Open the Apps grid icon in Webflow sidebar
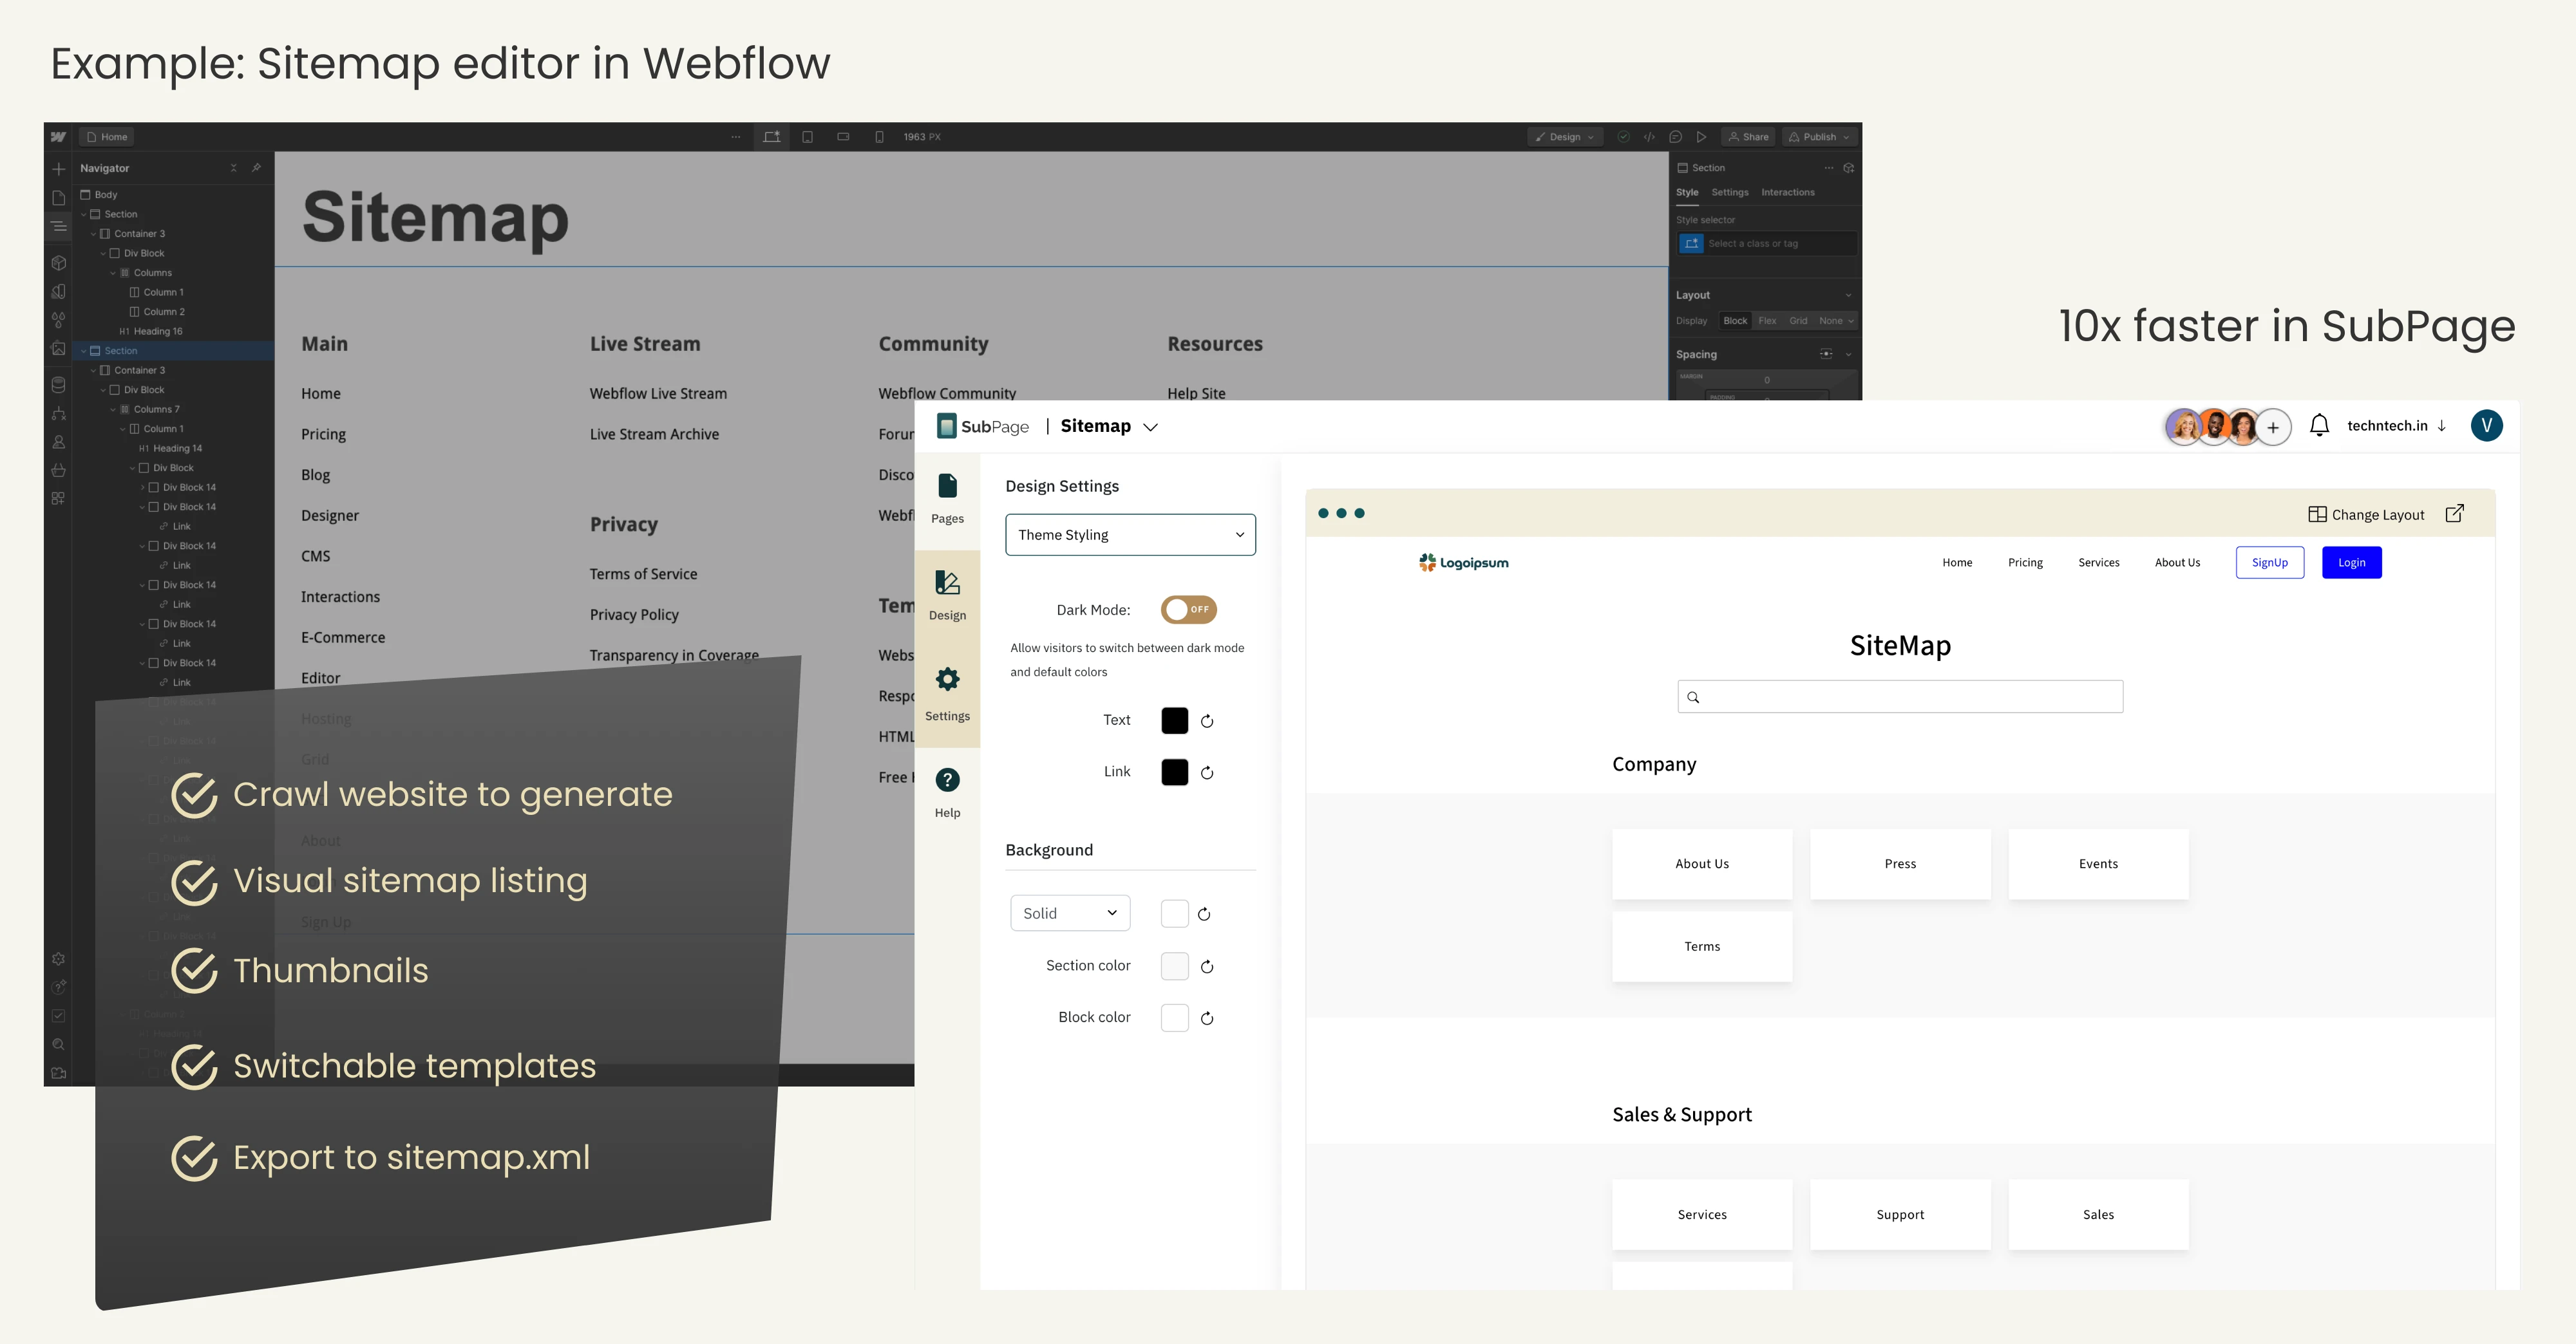Image resolution: width=2576 pixels, height=1344 pixels. [58, 499]
